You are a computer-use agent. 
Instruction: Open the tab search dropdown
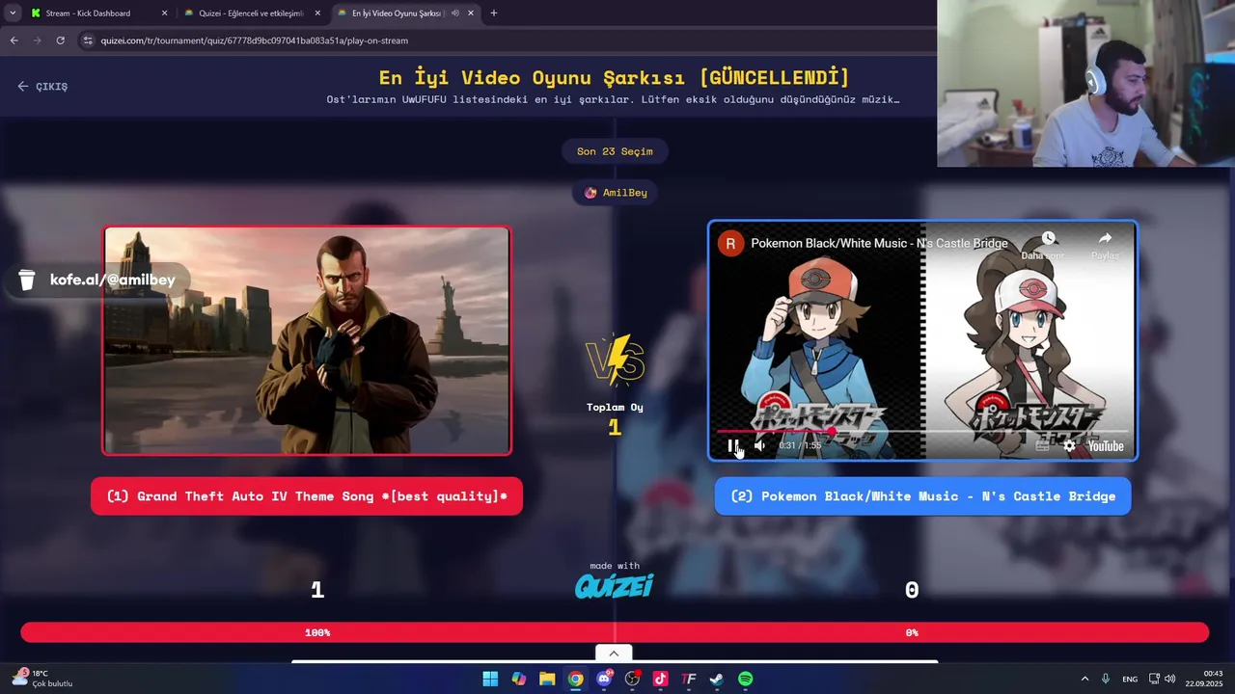pos(12,13)
